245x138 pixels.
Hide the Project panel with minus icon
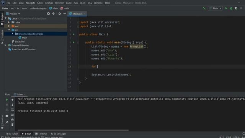pos(65,14)
